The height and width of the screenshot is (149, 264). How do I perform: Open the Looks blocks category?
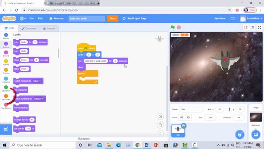point(6,45)
